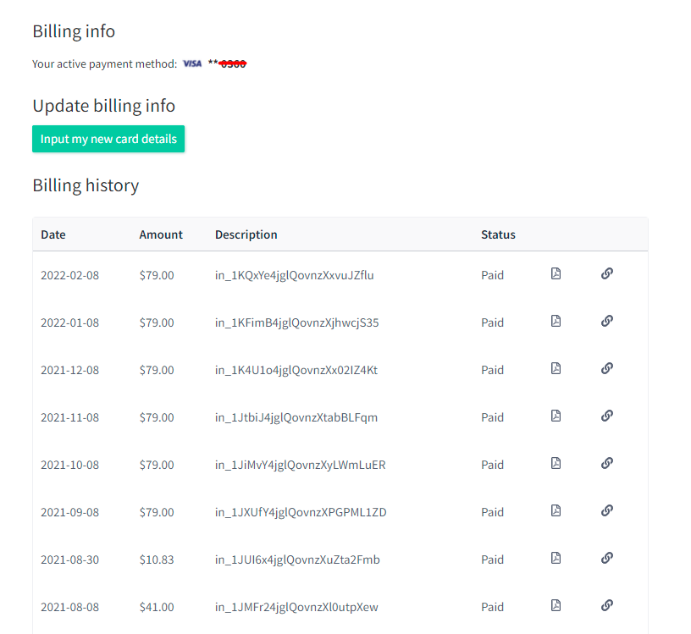The width and height of the screenshot is (691, 634).
Task: Click the $41.00 amount
Action: click(157, 608)
